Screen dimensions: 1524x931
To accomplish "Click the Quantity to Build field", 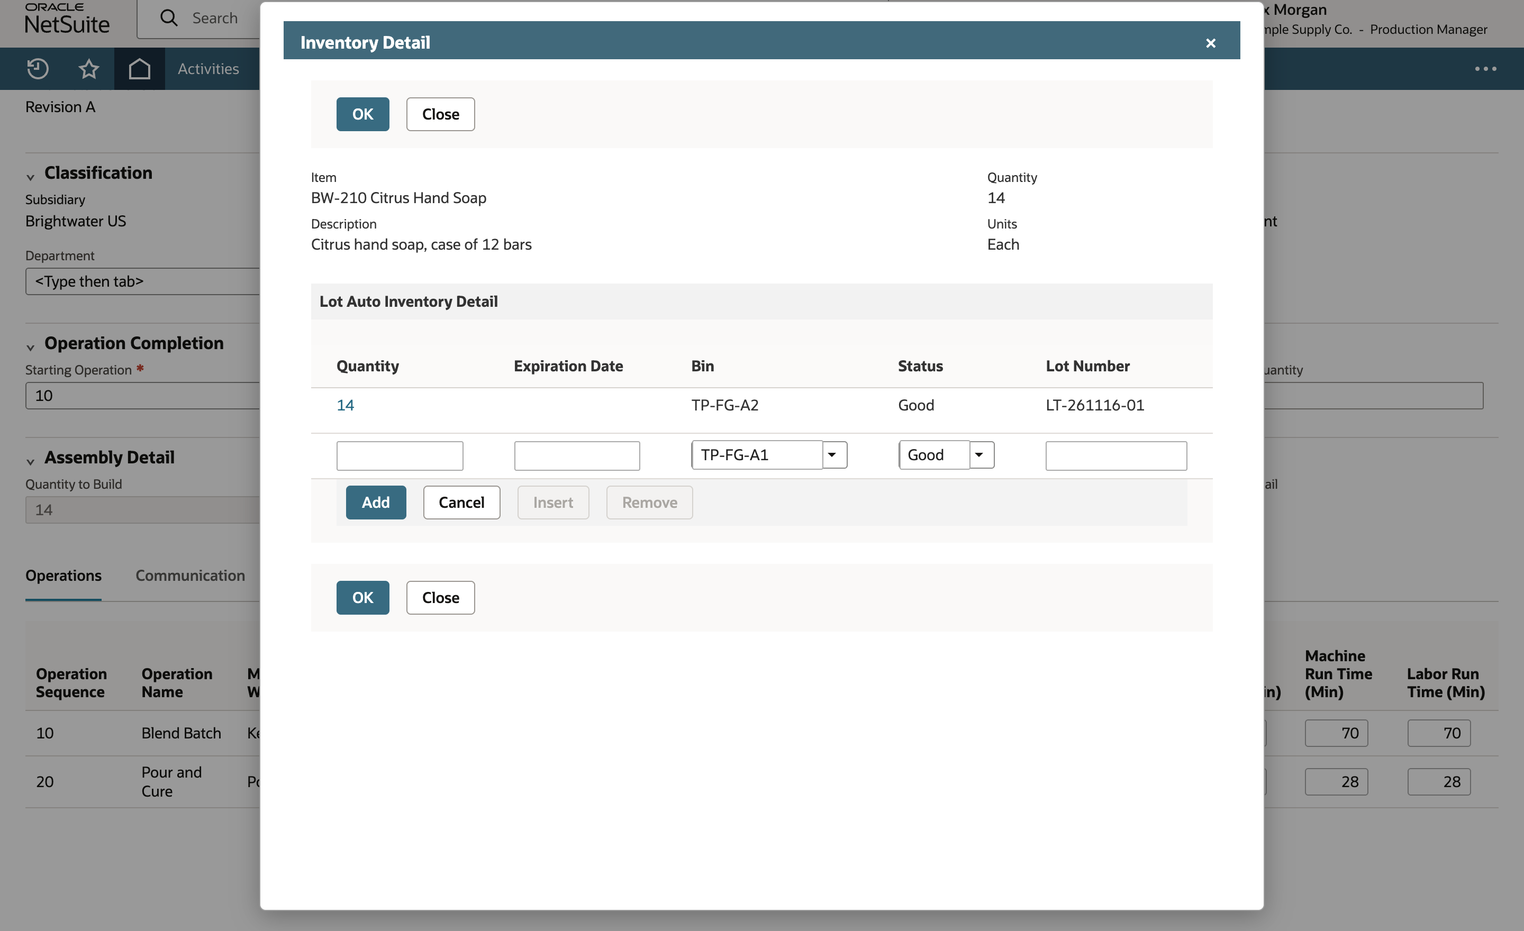I will click(x=142, y=510).
